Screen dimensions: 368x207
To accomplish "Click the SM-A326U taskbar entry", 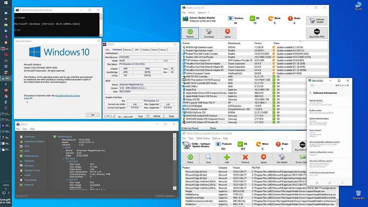I will point(6,78).
